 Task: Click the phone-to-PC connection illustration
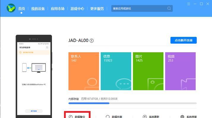click(34, 68)
